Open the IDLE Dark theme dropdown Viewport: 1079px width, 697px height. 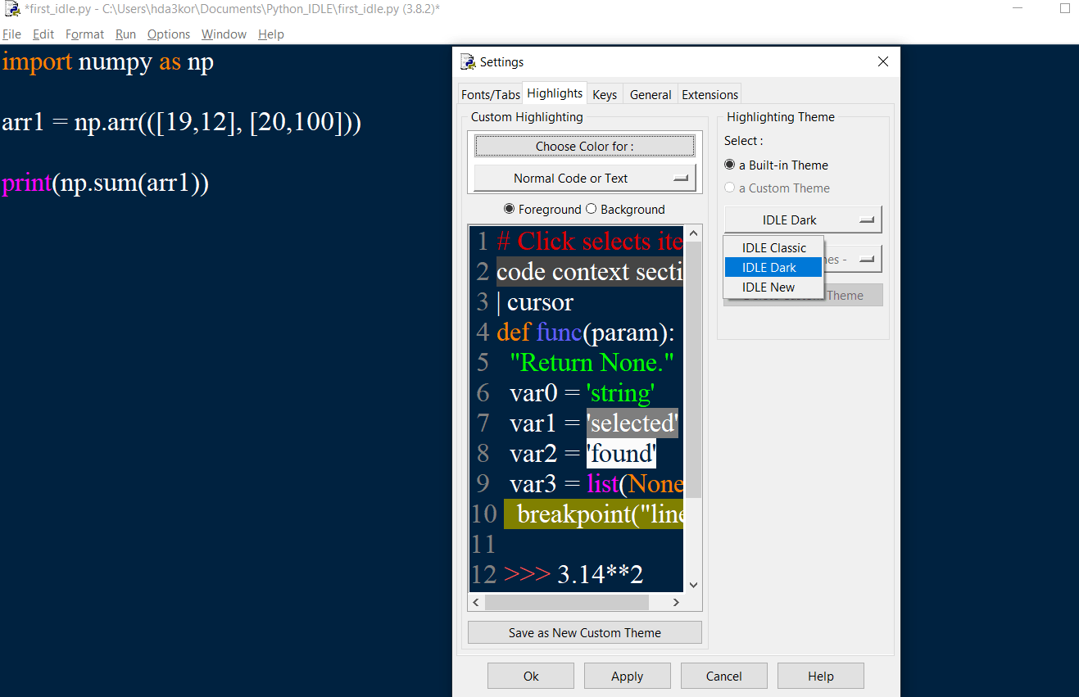[x=803, y=220]
